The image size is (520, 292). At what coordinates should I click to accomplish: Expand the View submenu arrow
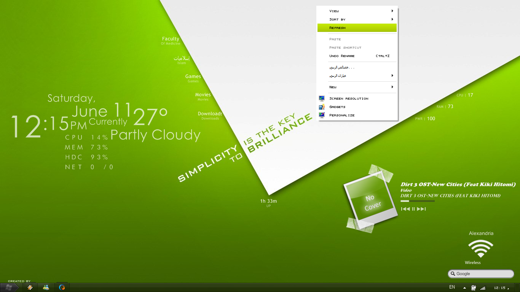[x=392, y=11]
